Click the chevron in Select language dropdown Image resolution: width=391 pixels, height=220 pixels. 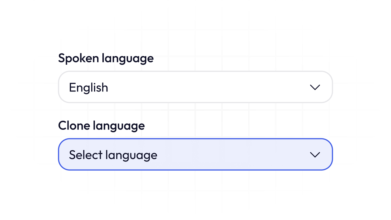(x=315, y=155)
